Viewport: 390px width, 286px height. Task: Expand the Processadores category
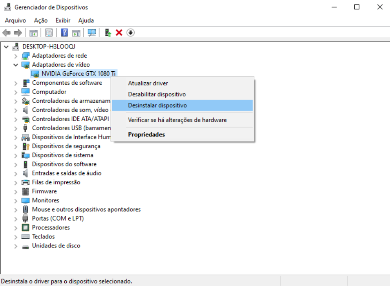pyautogui.click(x=15, y=227)
